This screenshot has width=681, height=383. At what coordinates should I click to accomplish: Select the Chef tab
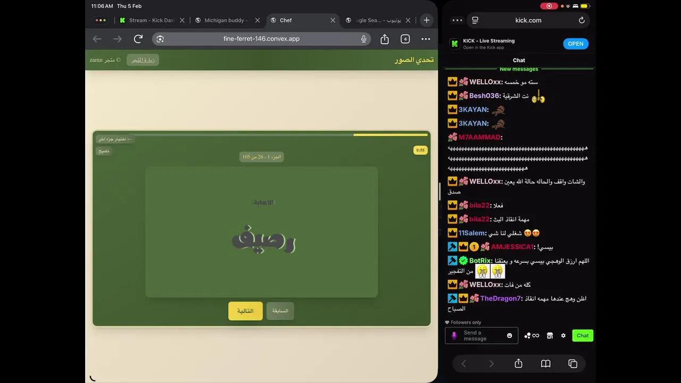pyautogui.click(x=303, y=20)
